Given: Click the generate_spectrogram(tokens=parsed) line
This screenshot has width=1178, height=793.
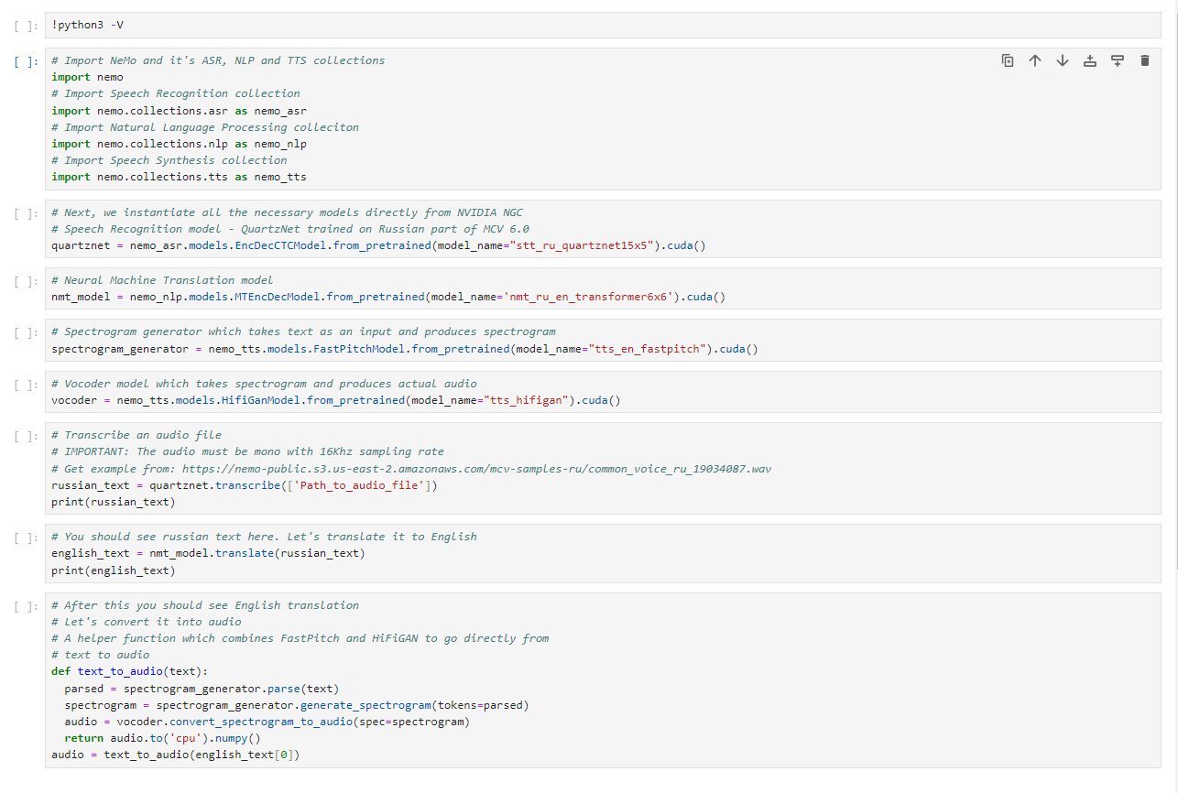Looking at the screenshot, I should 297,705.
